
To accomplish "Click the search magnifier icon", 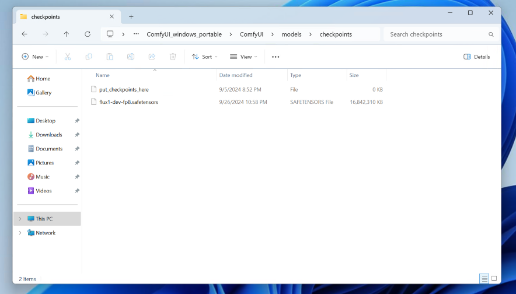I will pos(491,34).
